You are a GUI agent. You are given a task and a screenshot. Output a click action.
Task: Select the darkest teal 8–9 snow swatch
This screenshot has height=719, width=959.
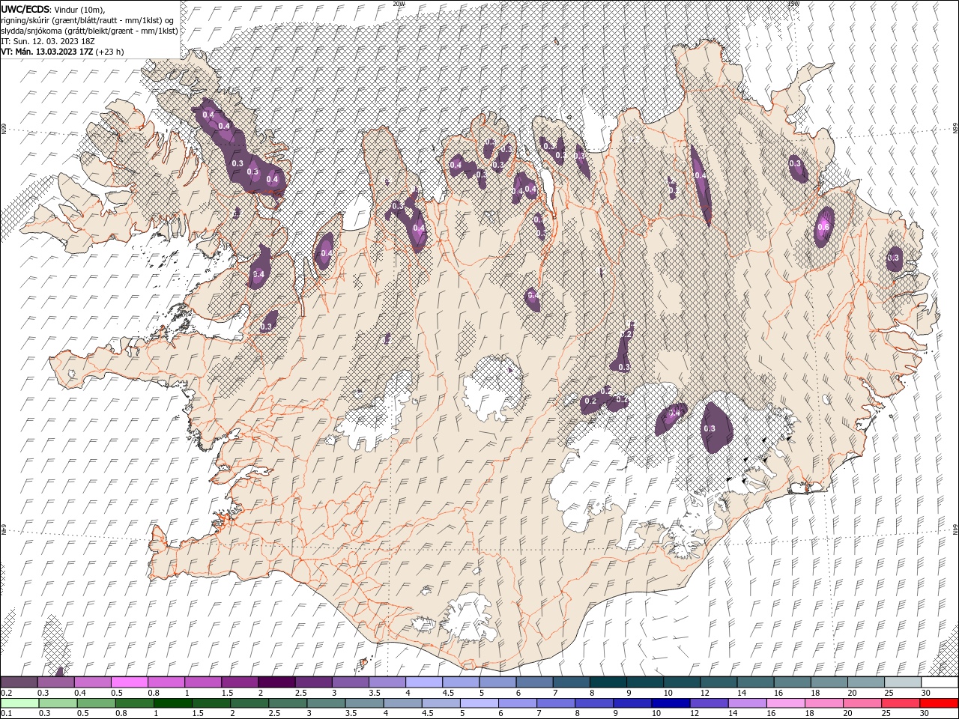608,682
